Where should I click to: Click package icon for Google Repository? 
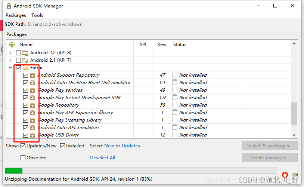32,105
